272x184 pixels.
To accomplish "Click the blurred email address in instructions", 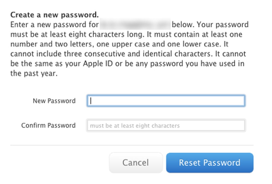I will point(135,25).
